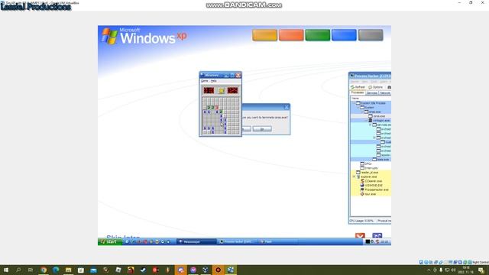Close the terminate confirmation dialog
The width and height of the screenshot is (489, 275).
coord(287,107)
